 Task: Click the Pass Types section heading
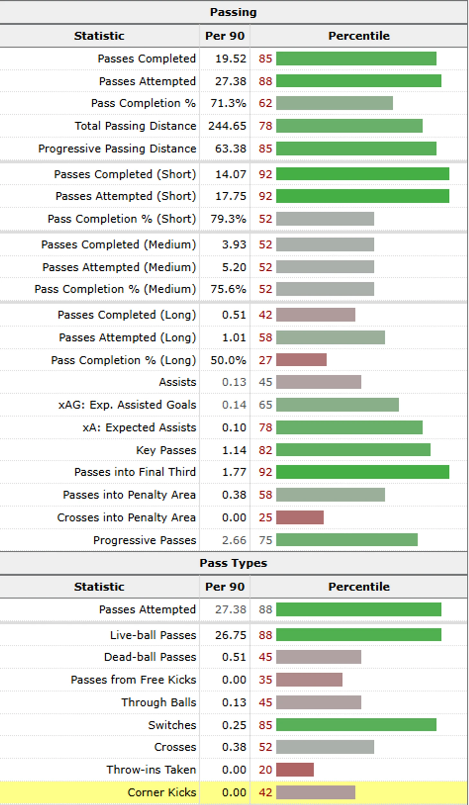click(x=233, y=563)
